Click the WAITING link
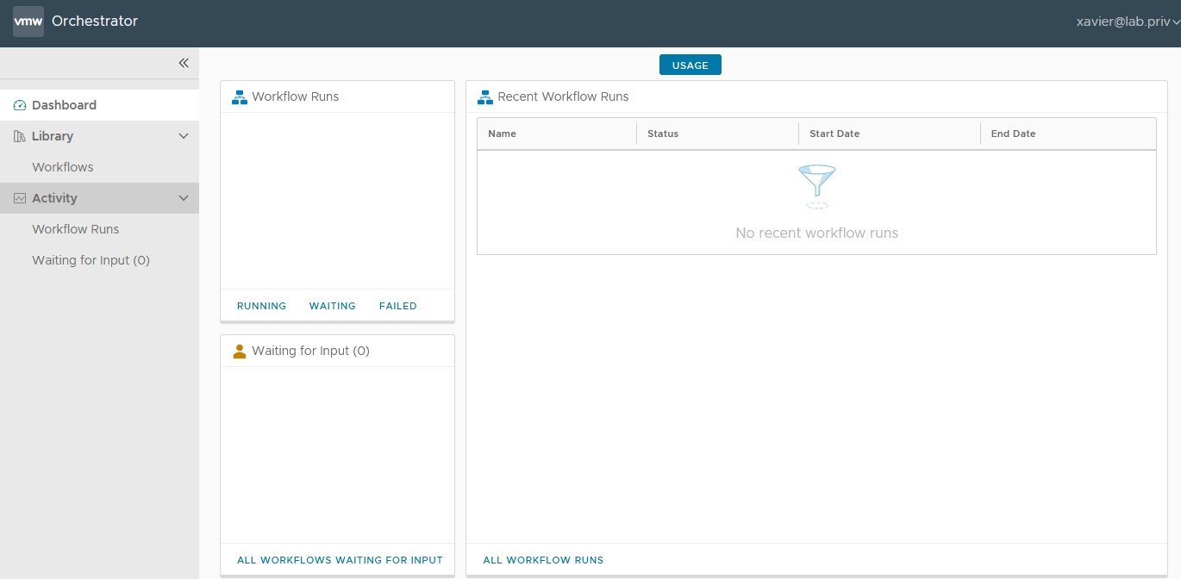 coord(333,306)
